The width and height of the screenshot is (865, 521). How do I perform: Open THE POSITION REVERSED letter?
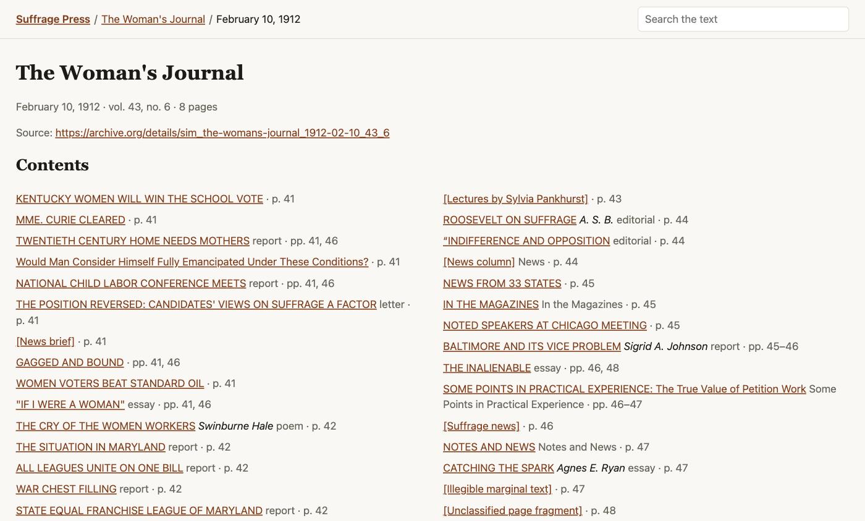click(x=196, y=304)
